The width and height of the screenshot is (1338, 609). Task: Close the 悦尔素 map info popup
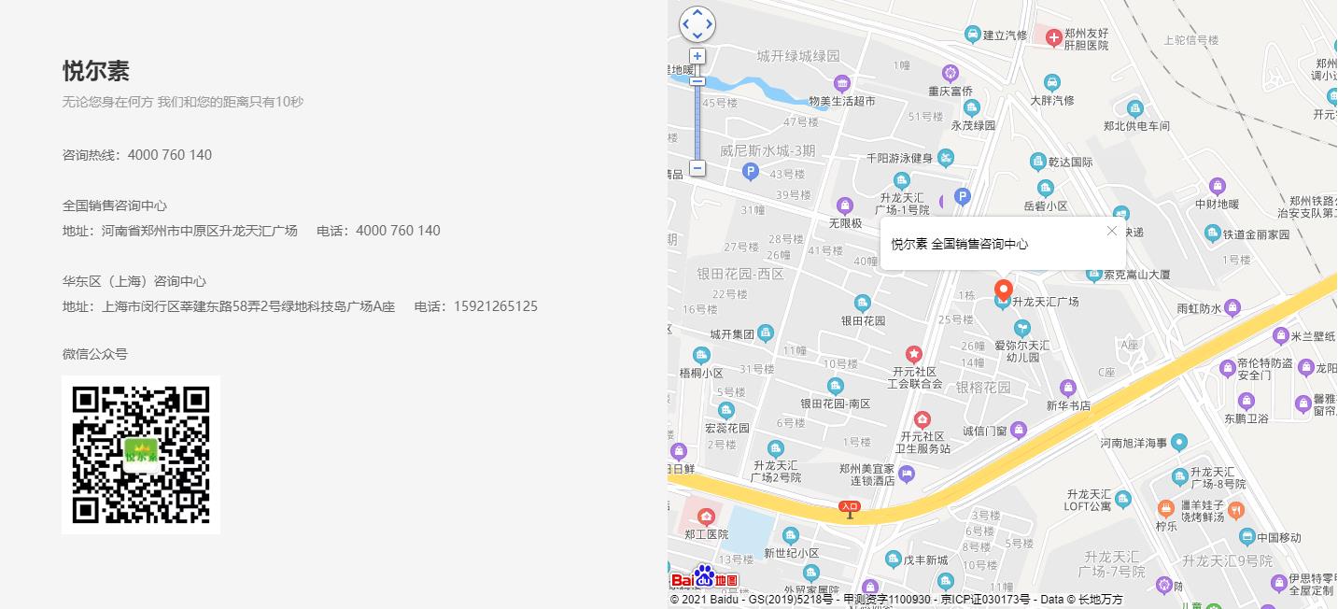pos(1111,231)
